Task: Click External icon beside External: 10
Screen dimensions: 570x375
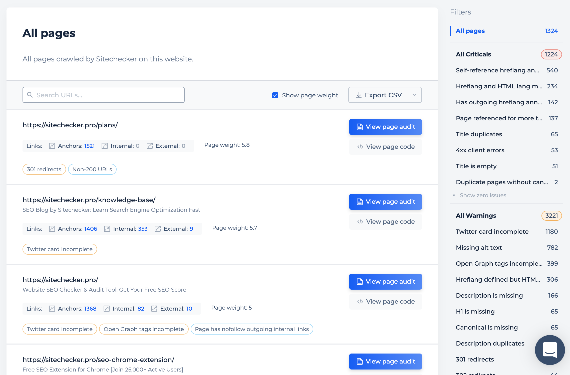Action: click(x=154, y=309)
